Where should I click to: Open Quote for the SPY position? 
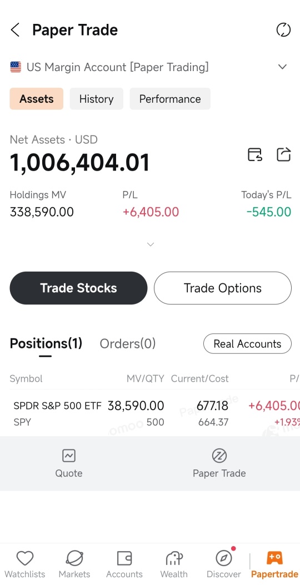tap(69, 463)
